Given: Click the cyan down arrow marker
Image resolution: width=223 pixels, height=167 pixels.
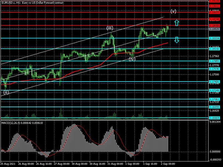Looking at the screenshot, I should point(176,40).
